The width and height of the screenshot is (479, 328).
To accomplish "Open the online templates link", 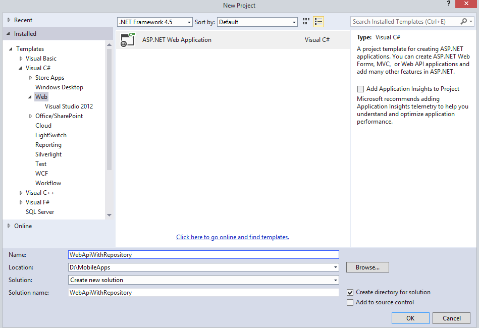I will [x=233, y=237].
